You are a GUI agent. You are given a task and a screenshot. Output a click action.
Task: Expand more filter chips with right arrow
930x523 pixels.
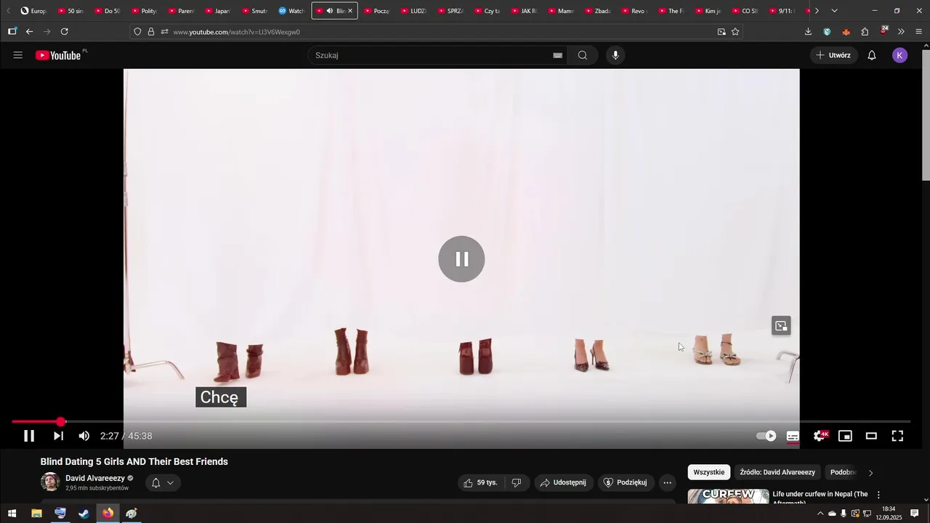[870, 473]
